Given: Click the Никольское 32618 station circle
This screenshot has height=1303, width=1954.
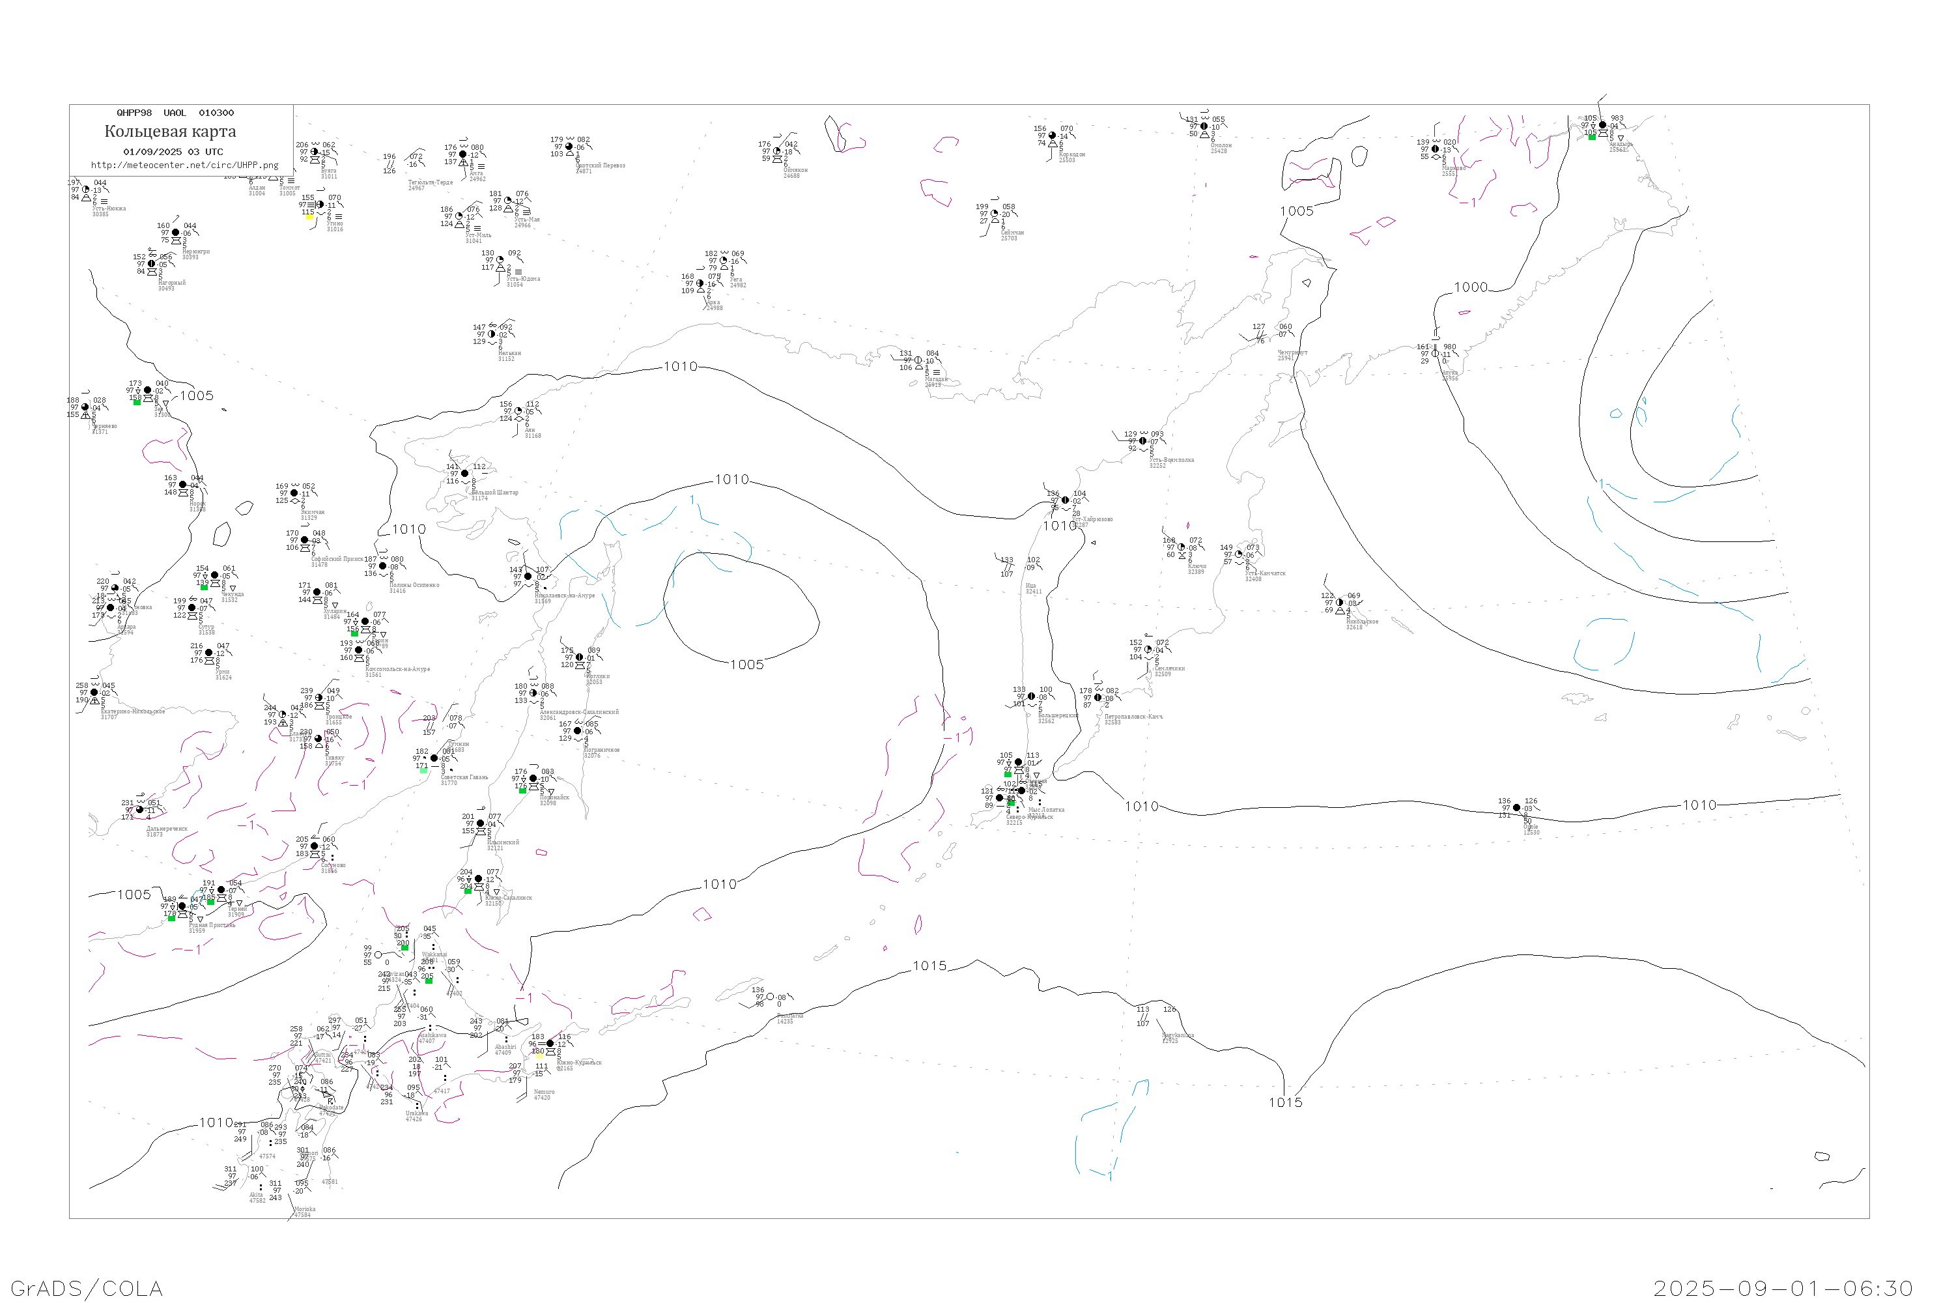Looking at the screenshot, I should coord(1339,603).
